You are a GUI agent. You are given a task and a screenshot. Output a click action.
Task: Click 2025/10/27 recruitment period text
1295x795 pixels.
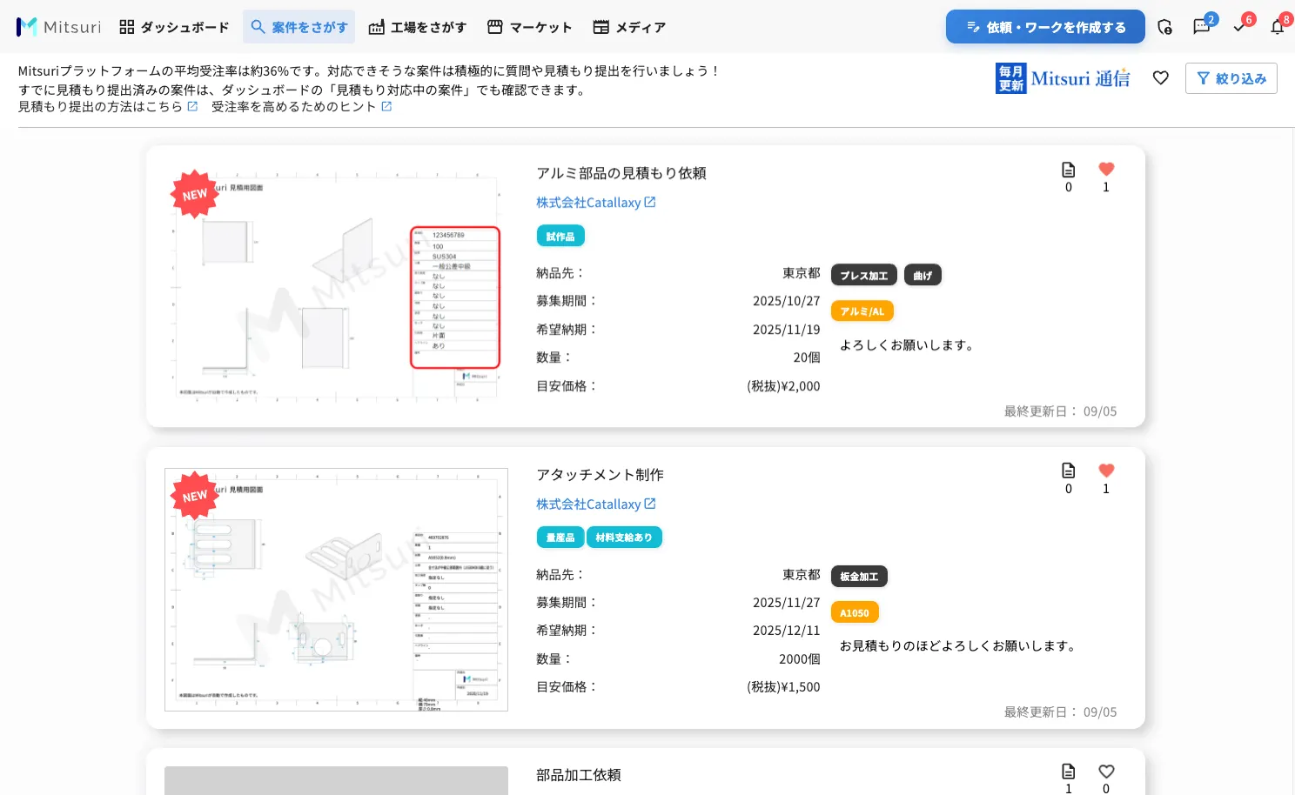[787, 301]
